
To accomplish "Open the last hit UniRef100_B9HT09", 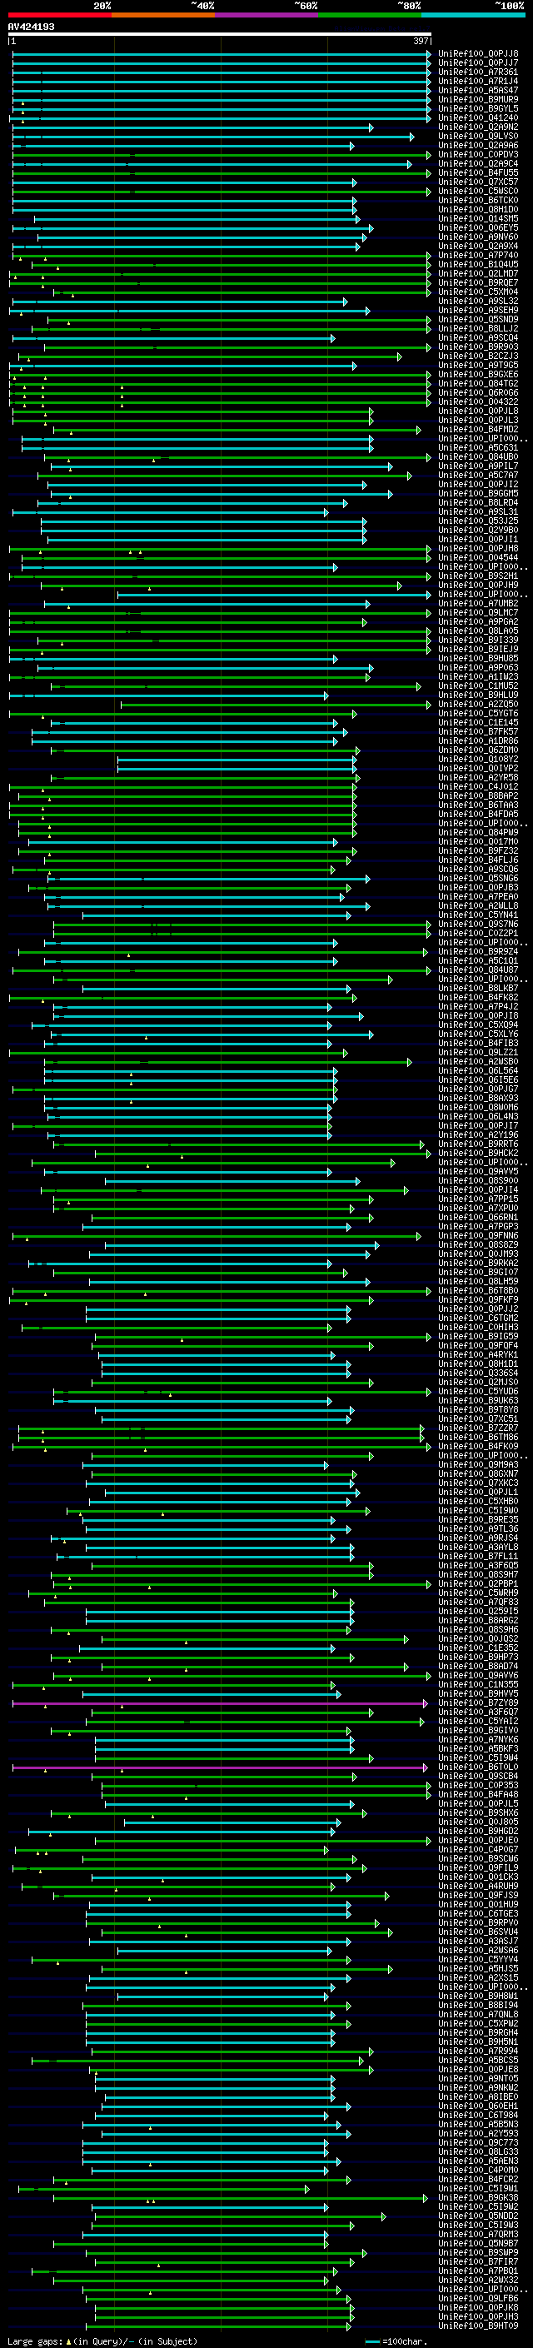I will [478, 2326].
